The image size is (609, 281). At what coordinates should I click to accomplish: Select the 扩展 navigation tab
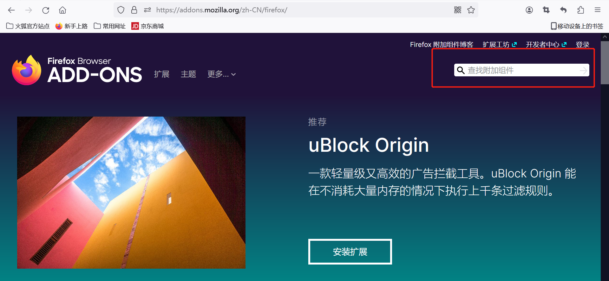click(x=162, y=74)
